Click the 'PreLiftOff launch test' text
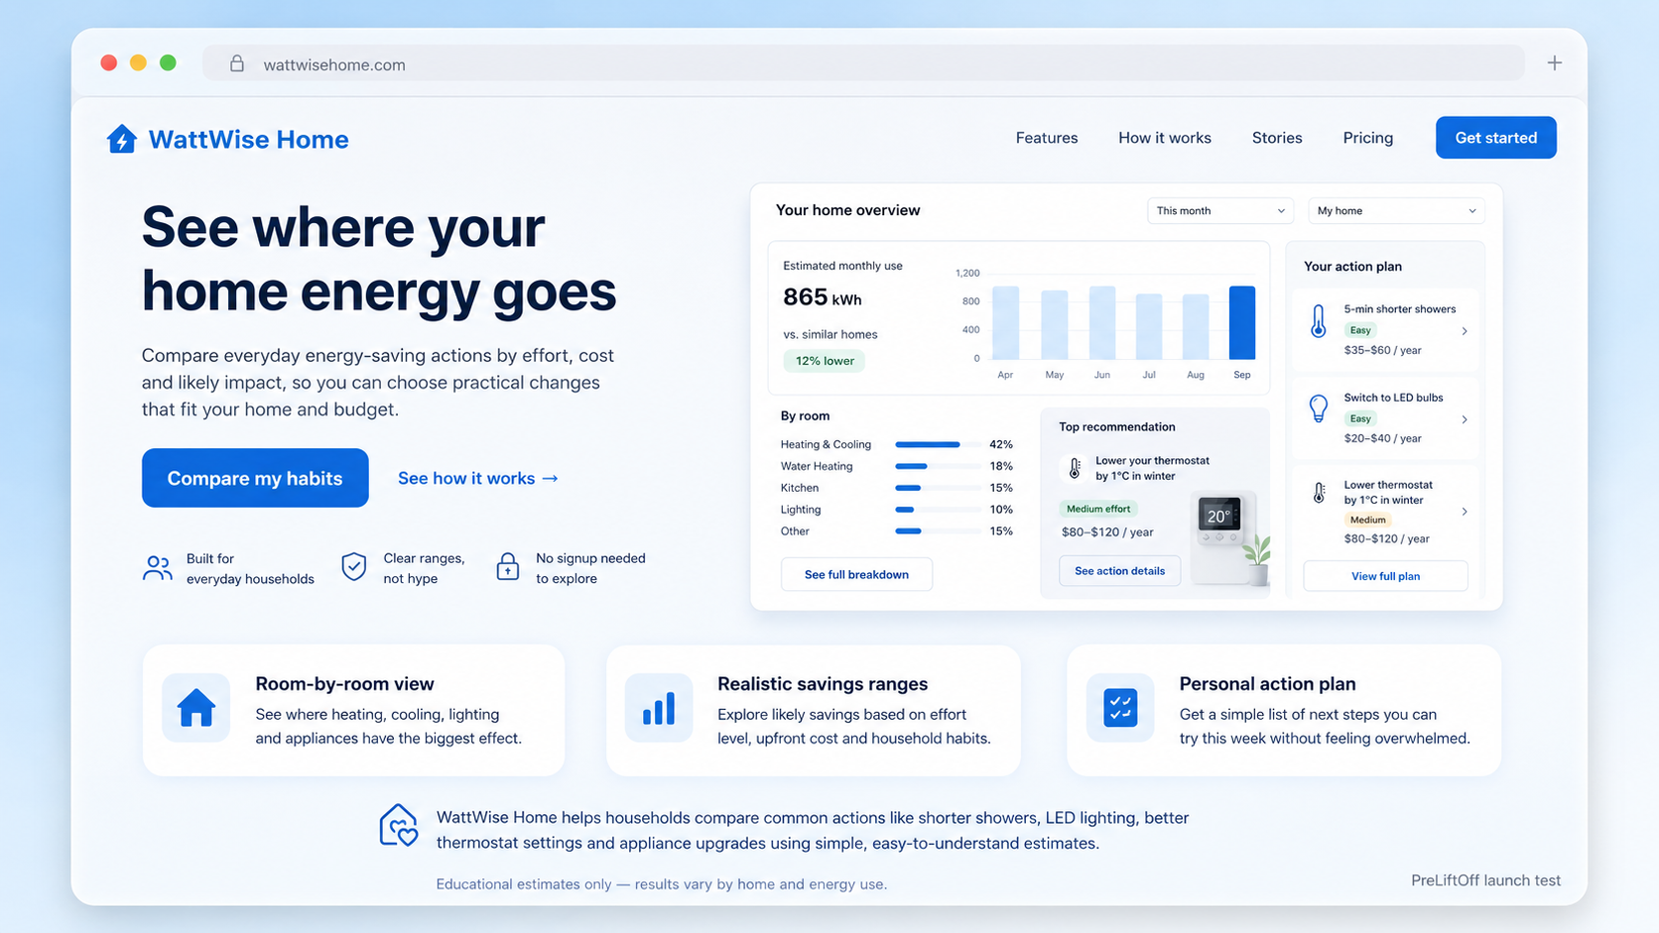Image resolution: width=1659 pixels, height=933 pixels. click(1485, 880)
